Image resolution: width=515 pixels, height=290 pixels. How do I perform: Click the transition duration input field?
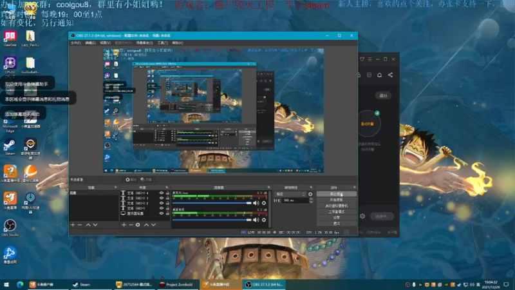click(x=295, y=200)
